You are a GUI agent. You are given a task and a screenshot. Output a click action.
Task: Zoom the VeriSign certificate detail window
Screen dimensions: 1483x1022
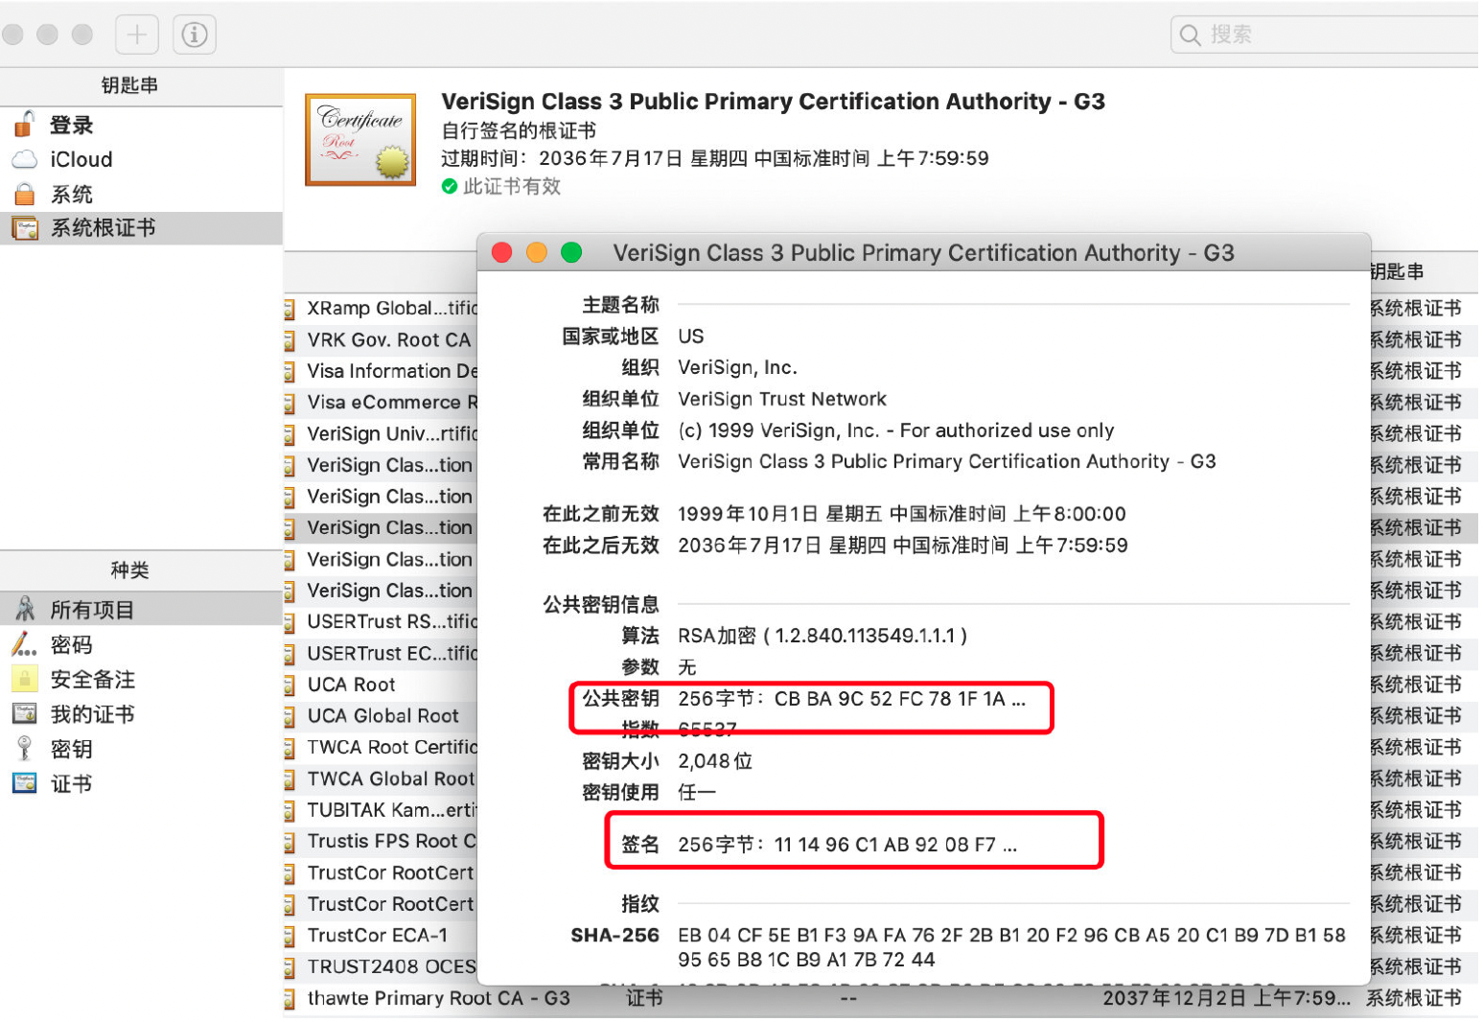pyautogui.click(x=571, y=253)
